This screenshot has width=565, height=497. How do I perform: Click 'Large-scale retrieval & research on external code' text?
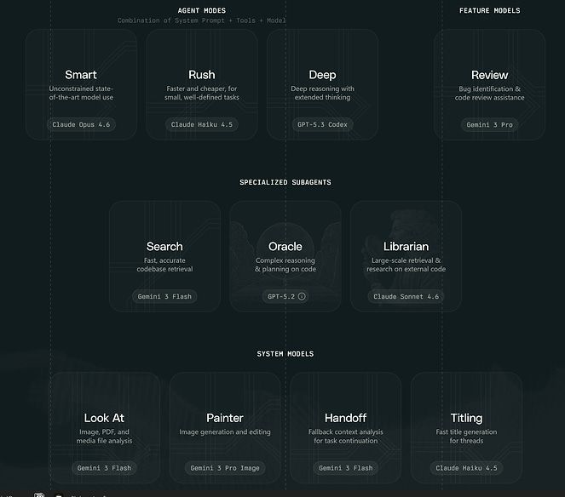406,265
